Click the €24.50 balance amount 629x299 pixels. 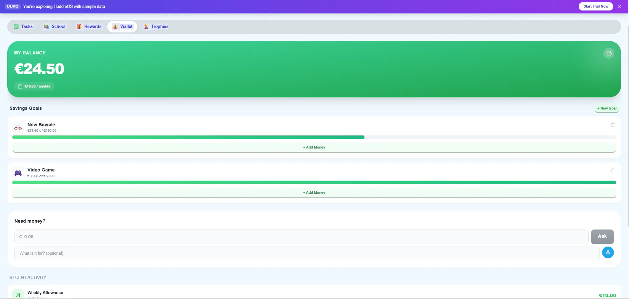[39, 69]
